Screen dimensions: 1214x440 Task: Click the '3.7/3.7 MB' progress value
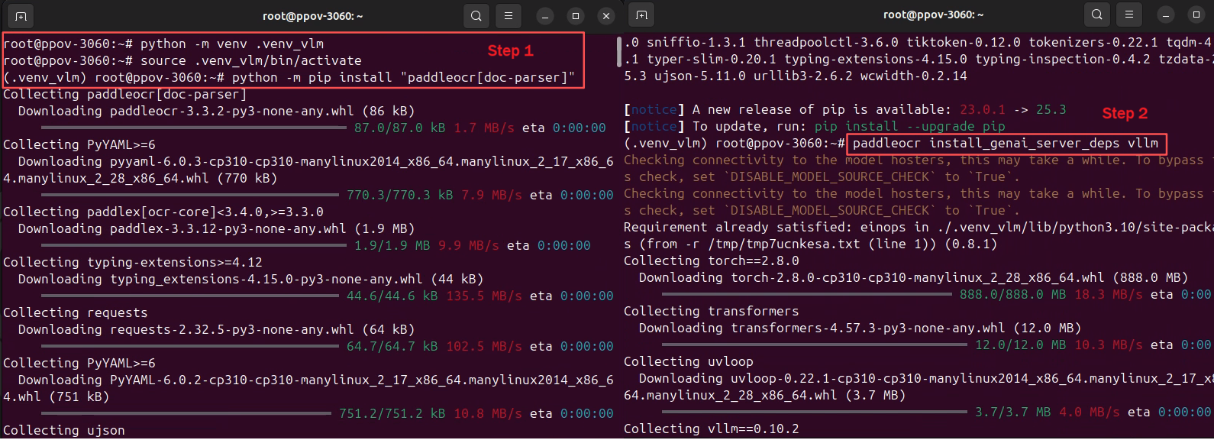point(1013,412)
